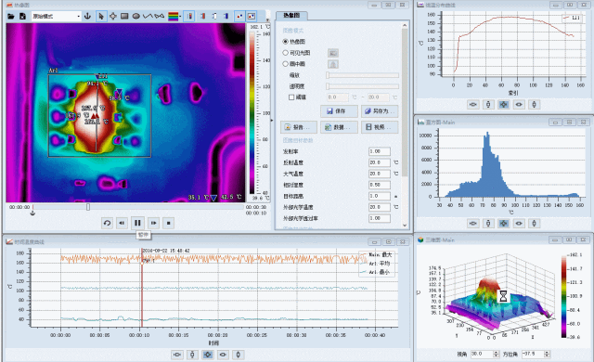The image size is (594, 362).
Task: Activate the arrow pointer selection tool
Action: pos(101,17)
